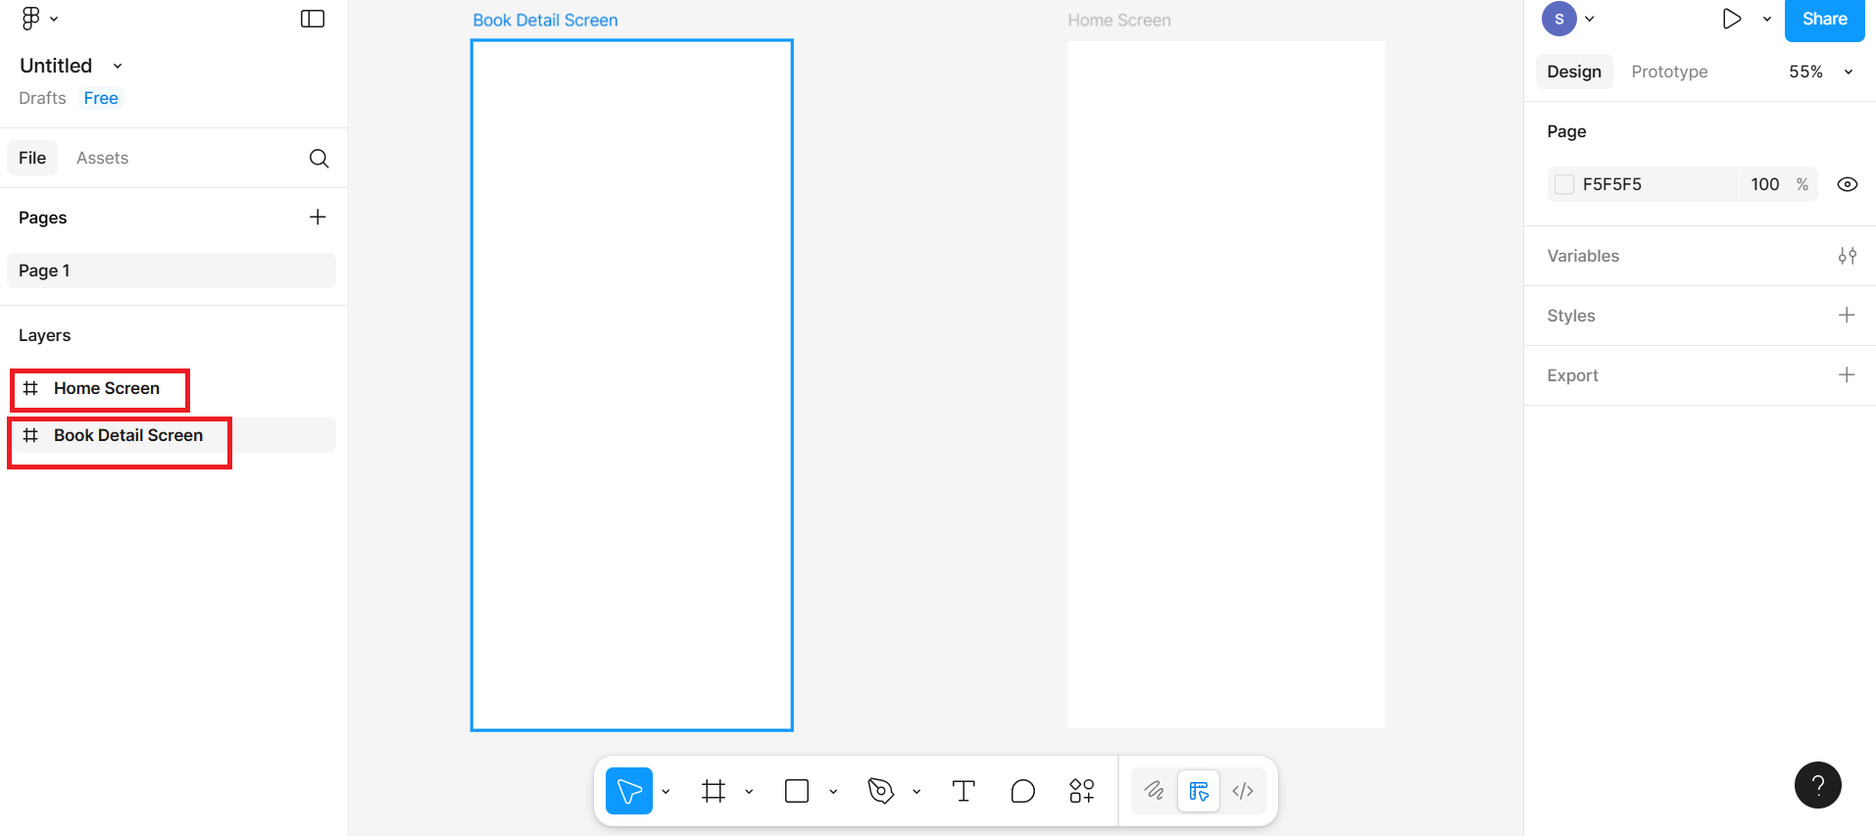Switch to Dev Mode toggle
The height and width of the screenshot is (836, 1876).
point(1243,791)
